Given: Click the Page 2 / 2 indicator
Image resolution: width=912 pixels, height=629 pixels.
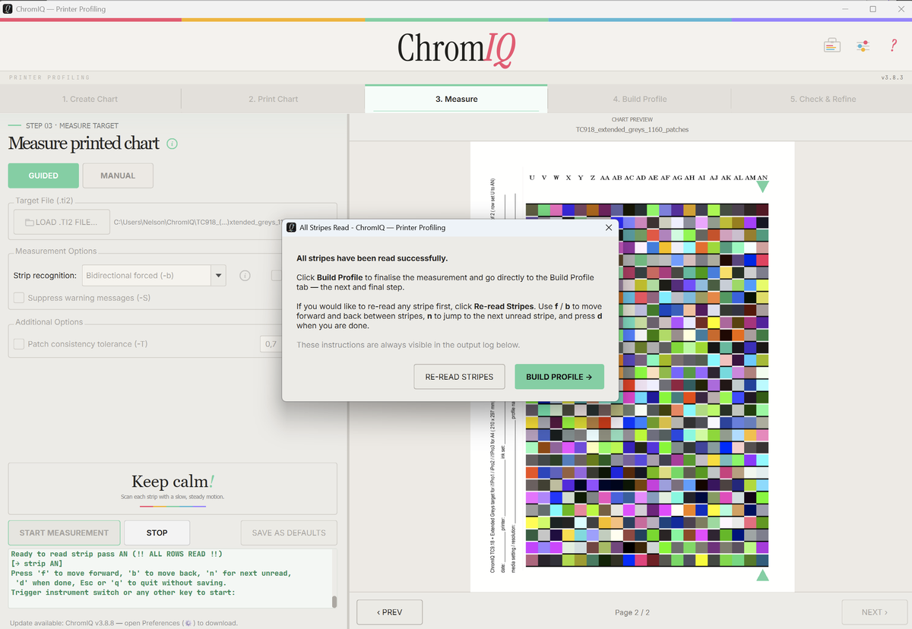Looking at the screenshot, I should [632, 612].
